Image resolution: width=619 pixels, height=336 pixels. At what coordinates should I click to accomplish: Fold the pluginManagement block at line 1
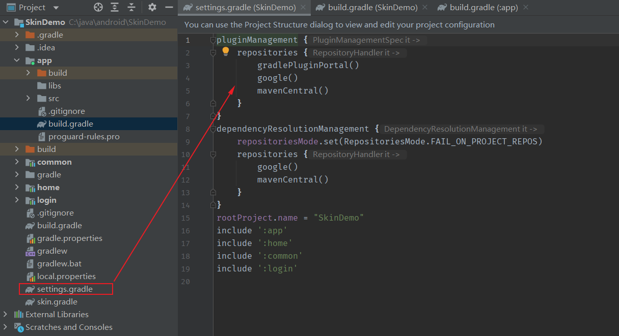(x=213, y=40)
